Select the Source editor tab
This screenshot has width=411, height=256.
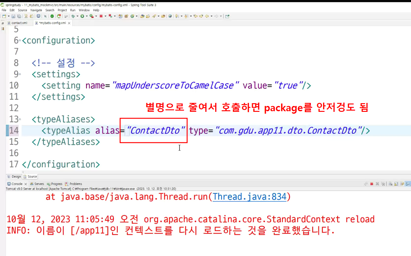click(x=30, y=177)
